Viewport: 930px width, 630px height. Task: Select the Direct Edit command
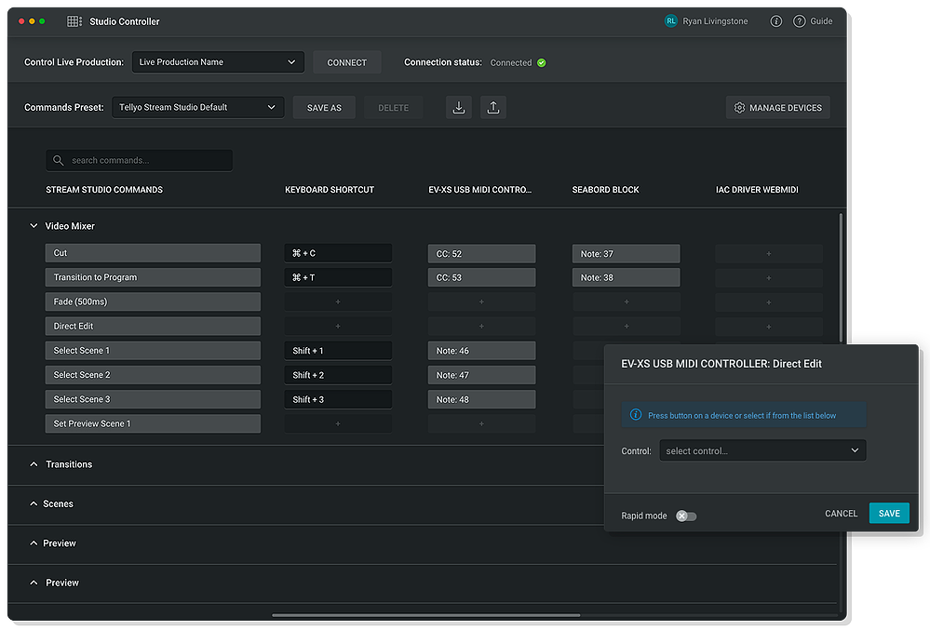click(153, 326)
